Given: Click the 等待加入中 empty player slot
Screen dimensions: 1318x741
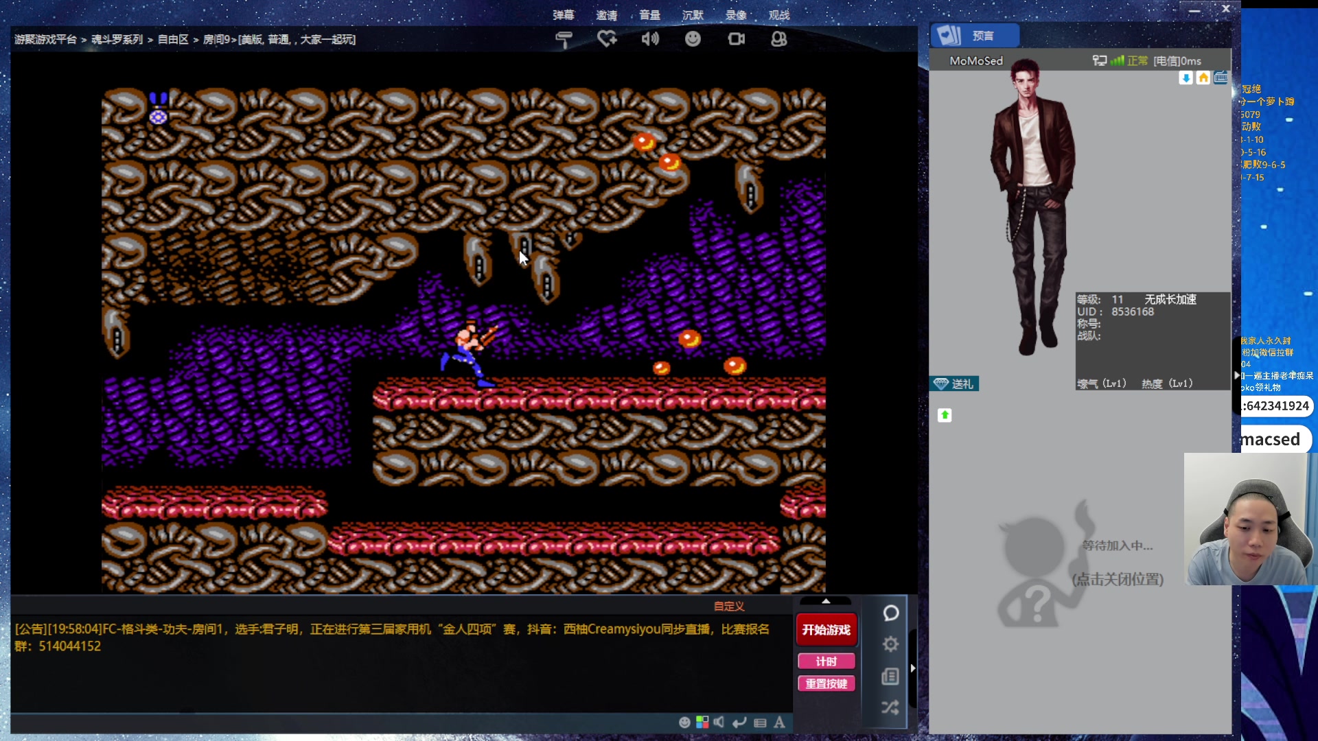Looking at the screenshot, I should [1080, 563].
